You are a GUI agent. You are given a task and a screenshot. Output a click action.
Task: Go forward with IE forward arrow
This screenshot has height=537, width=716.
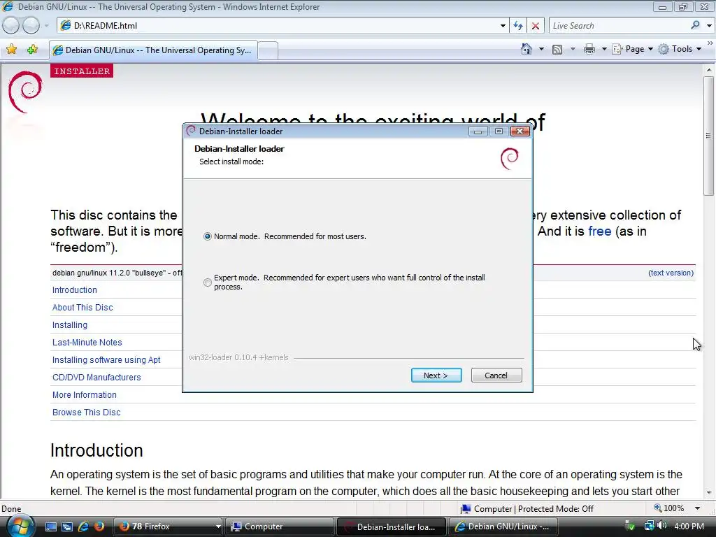31,26
